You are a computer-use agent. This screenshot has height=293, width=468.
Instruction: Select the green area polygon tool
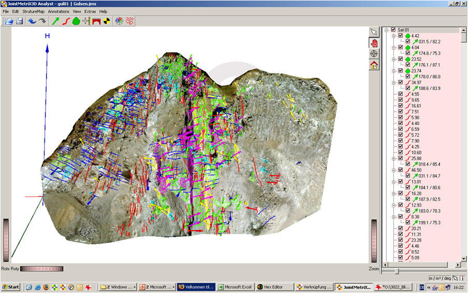[76, 21]
